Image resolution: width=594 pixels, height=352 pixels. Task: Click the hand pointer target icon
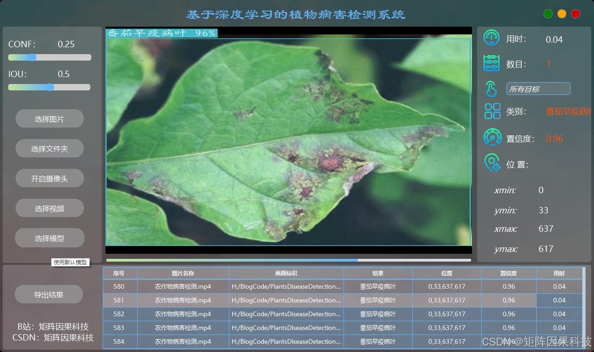click(x=492, y=88)
